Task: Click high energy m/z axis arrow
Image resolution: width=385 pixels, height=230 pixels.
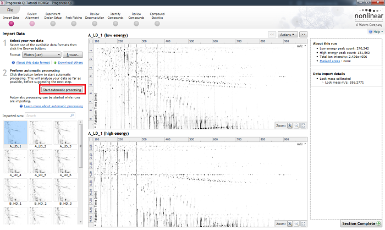Action: 305,144
